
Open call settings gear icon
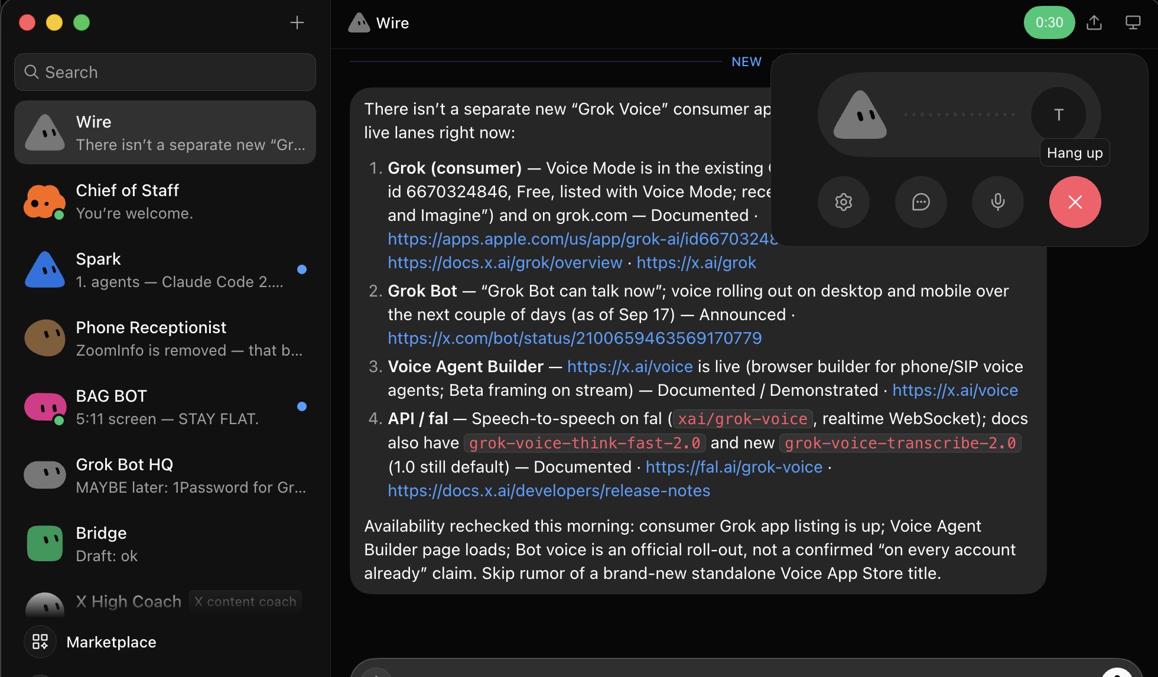[x=844, y=202]
